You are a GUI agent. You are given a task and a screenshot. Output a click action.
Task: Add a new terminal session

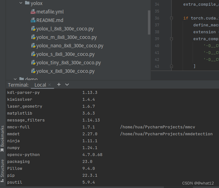59,84
